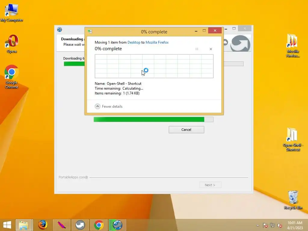Image resolution: width=308 pixels, height=231 pixels.
Task: Switch to the PortableApps installer in the taskbar
Action: pos(118,225)
